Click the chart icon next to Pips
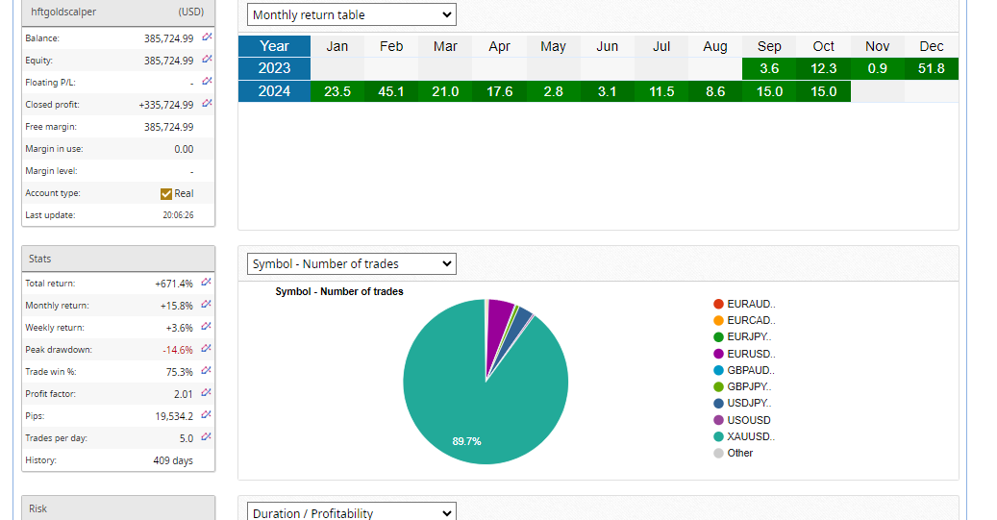The image size is (997, 520). (207, 415)
